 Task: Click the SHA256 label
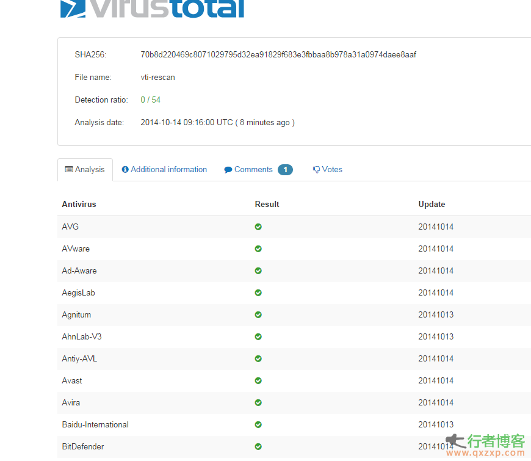tap(90, 54)
